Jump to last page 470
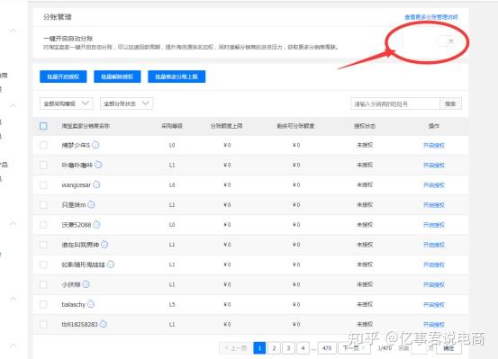 (327, 348)
